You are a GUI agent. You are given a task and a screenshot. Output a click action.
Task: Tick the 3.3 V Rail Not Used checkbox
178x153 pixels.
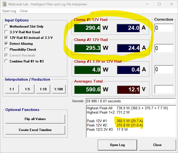(6, 32)
